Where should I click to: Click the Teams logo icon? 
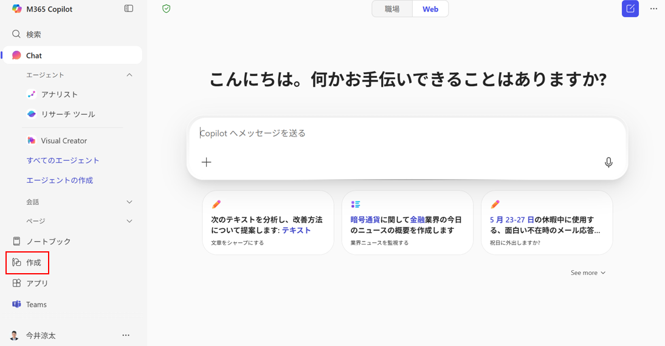16,304
